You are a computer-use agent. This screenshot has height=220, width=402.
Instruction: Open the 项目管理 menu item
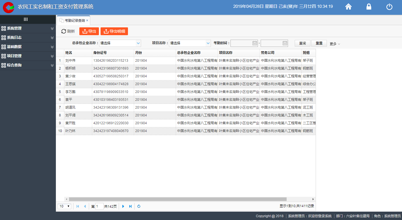click(x=28, y=56)
